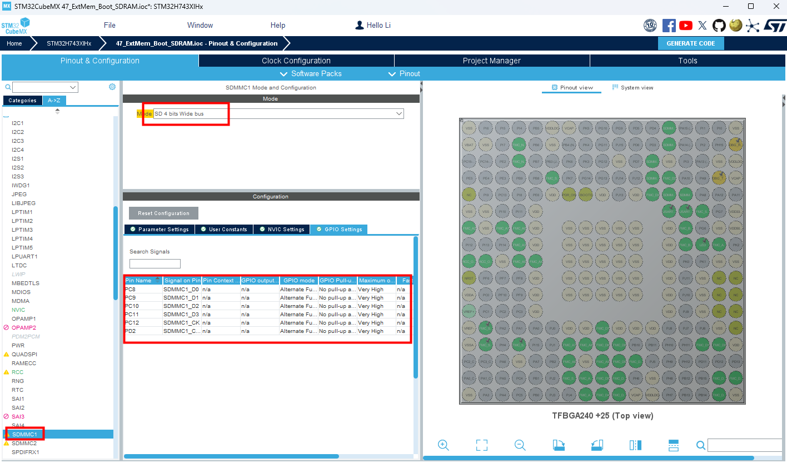Viewport: 787px width, 463px height.
Task: Click the GPIO table vertical scrollbar
Action: 415,307
